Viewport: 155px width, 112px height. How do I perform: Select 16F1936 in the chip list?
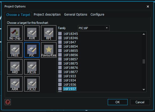[70, 85]
